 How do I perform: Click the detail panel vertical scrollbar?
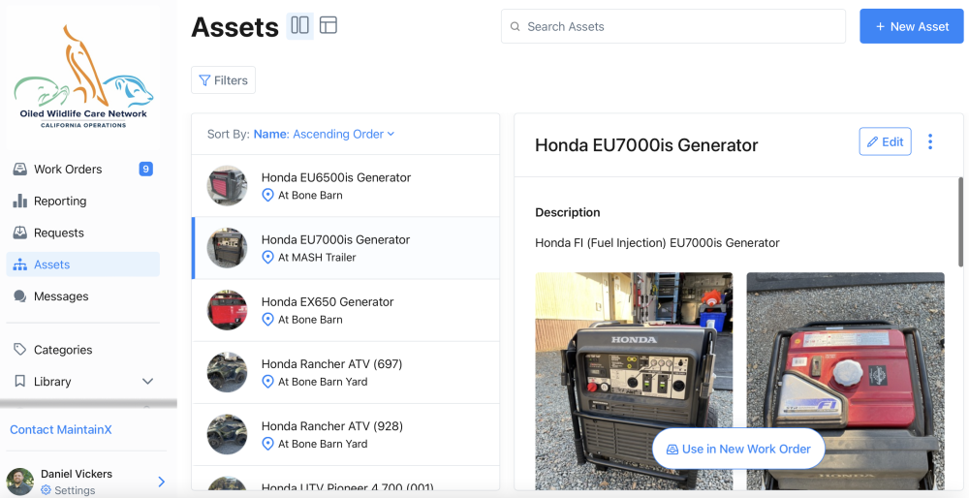(960, 223)
